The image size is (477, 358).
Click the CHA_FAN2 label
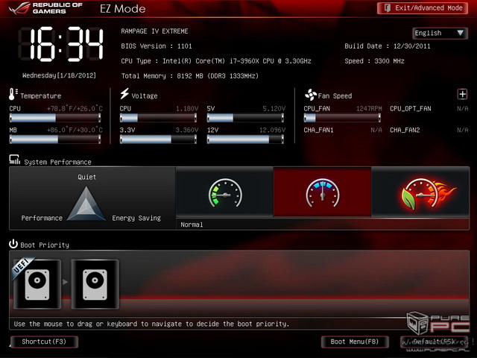click(x=405, y=131)
